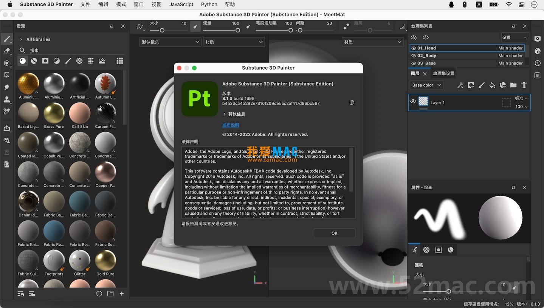This screenshot has width=544, height=308.
Task: Adjust the brush 大小 slider in top toolbar
Action: 168,30
